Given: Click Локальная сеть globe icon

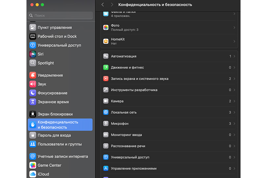Looking at the screenshot, I should 106,112.
